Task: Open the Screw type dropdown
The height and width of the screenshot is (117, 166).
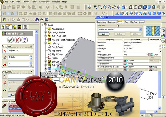Action: pos(160,49)
